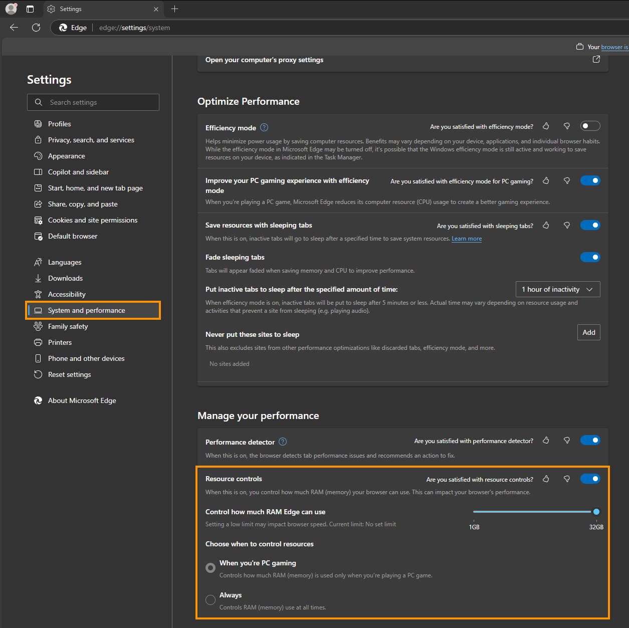The height and width of the screenshot is (628, 629).
Task: Click the address bar URL edge://settings/system
Action: coord(134,28)
